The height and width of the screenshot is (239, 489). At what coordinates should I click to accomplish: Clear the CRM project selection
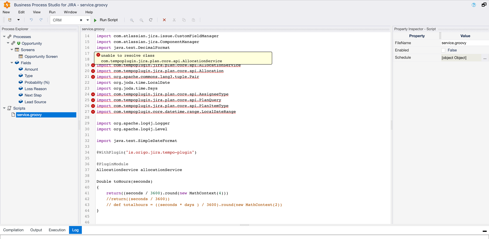(x=81, y=20)
